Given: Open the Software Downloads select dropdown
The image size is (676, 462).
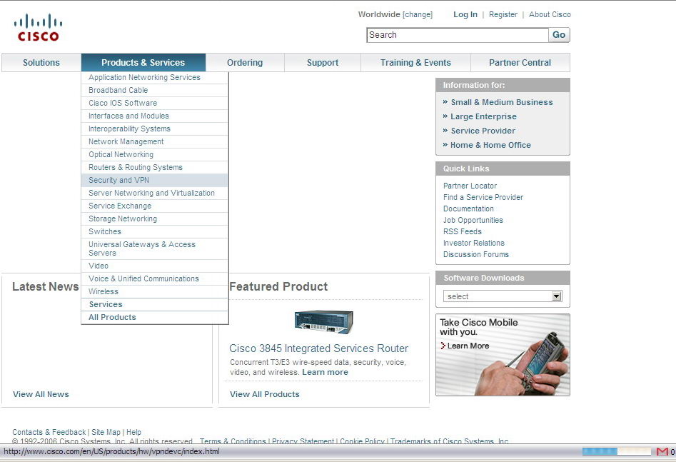Looking at the screenshot, I should (503, 296).
